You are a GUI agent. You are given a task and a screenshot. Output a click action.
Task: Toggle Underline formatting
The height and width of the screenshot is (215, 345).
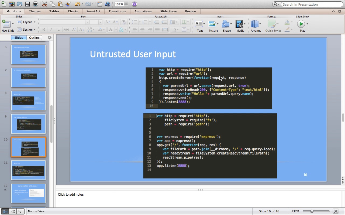(x=58, y=30)
